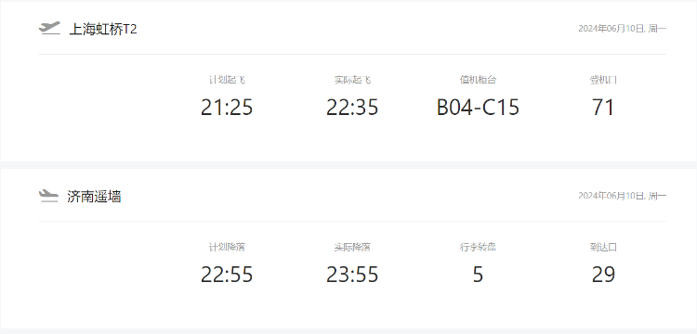Click the scheduled departure time 21:25

227,107
